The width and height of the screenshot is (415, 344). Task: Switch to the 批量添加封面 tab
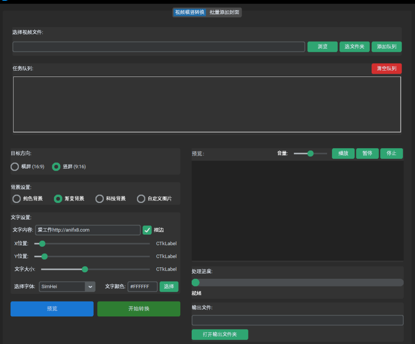tap(224, 12)
